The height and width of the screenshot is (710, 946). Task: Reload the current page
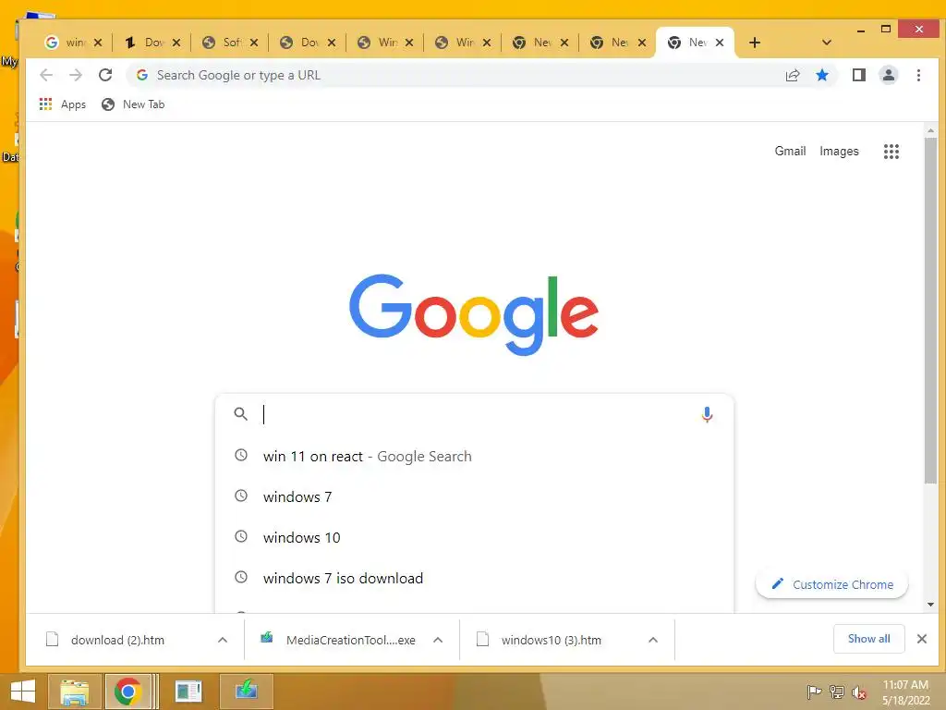click(105, 75)
